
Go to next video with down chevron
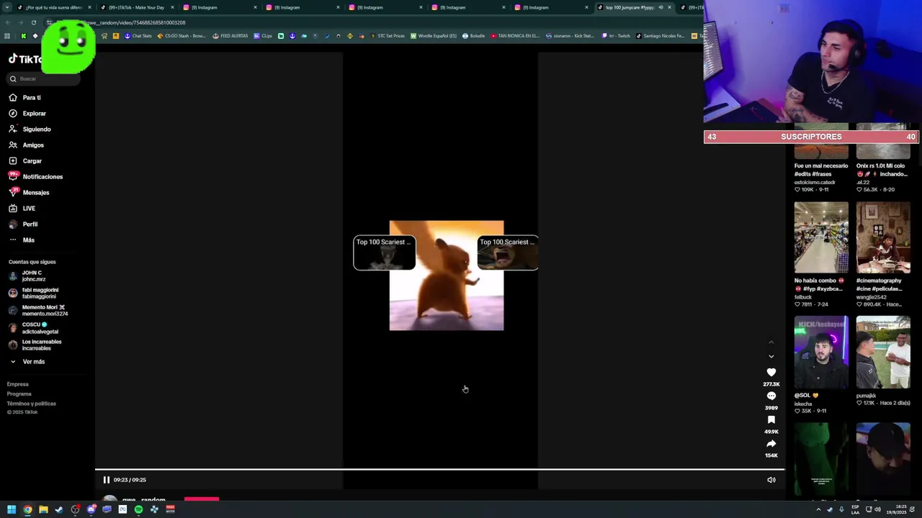point(771,356)
